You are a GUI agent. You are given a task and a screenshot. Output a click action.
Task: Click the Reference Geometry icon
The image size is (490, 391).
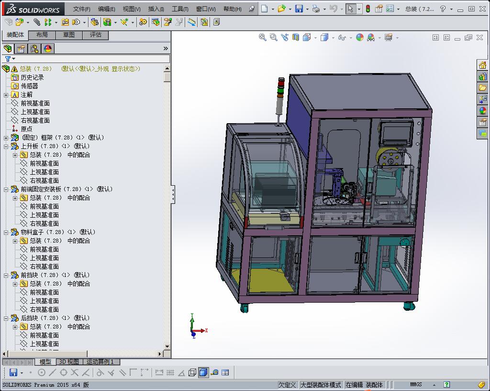point(124,22)
